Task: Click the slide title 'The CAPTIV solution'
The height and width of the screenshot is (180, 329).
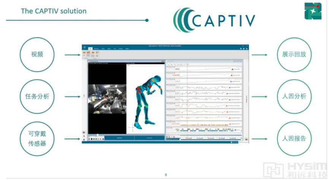Action: (54, 11)
